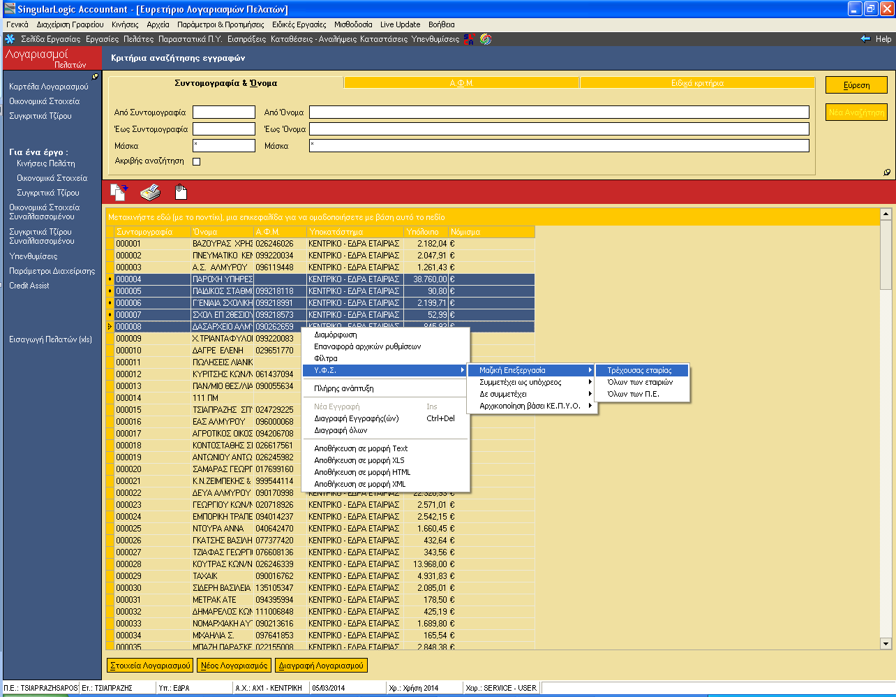Select account 000001 ΒΑΖΟΥΡΑΣ row
This screenshot has width=896, height=697.
pos(320,244)
